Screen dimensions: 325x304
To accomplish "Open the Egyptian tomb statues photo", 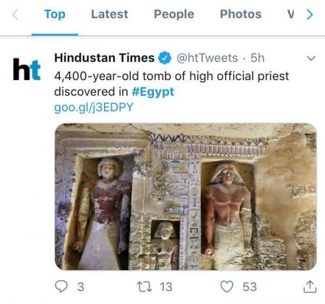I will pyautogui.click(x=186, y=196).
